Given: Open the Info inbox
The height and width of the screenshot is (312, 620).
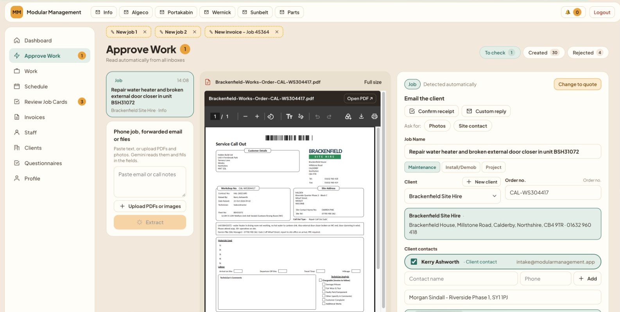Looking at the screenshot, I should 104,12.
